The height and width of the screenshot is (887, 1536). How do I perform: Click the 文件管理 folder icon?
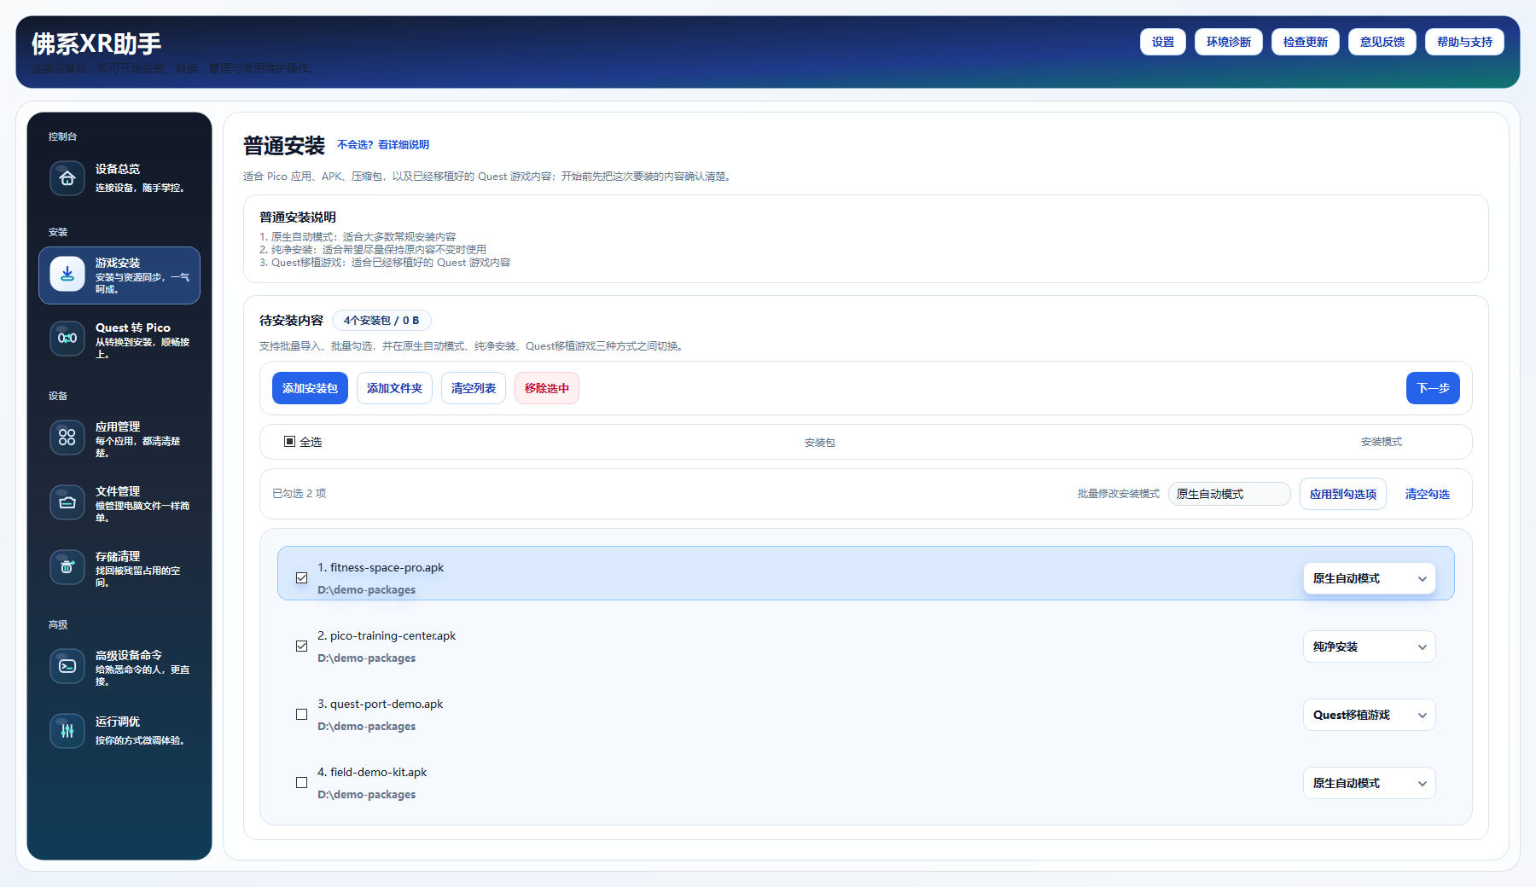tap(67, 502)
